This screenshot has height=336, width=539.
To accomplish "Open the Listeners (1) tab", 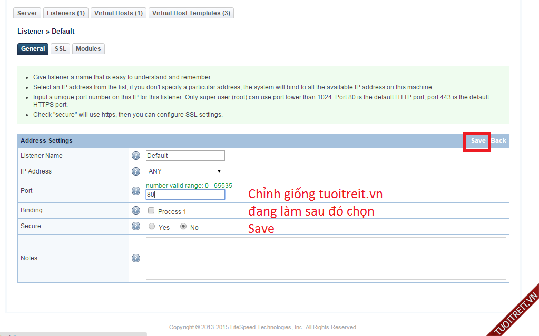I will click(66, 13).
